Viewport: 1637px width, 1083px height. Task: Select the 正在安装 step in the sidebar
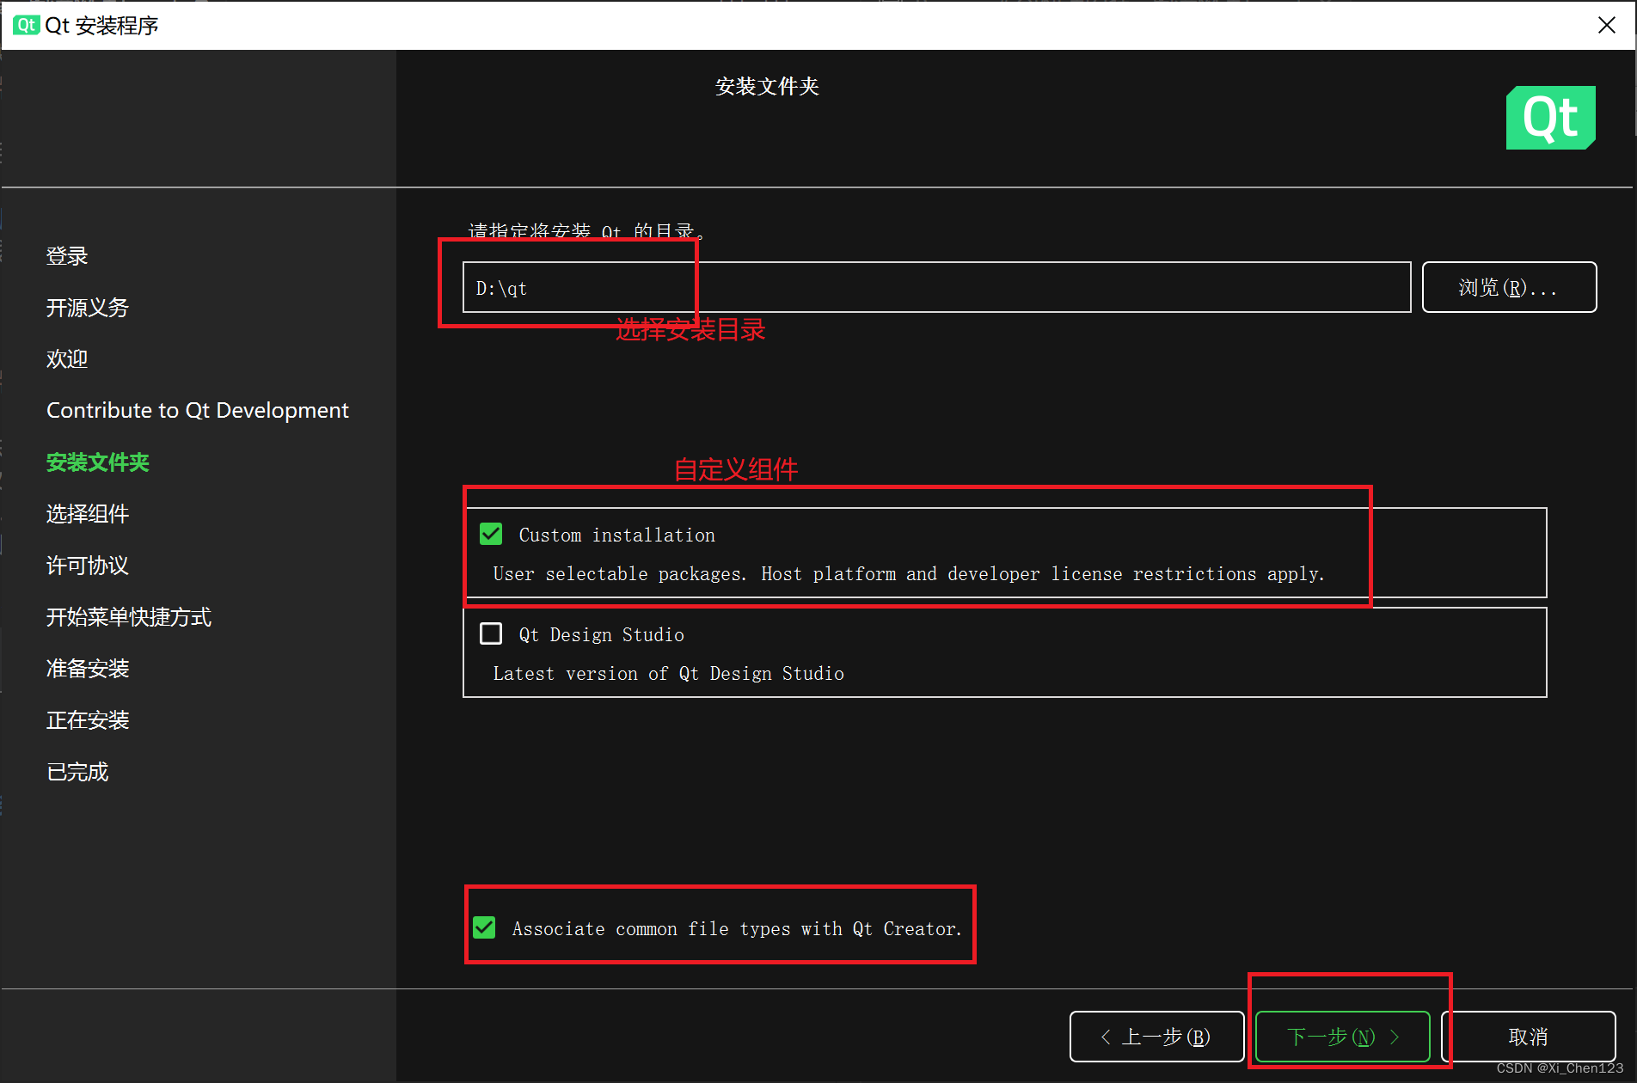coord(88,720)
